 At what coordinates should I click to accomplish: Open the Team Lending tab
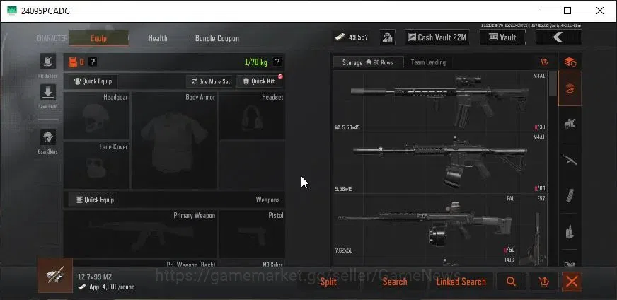pos(428,62)
